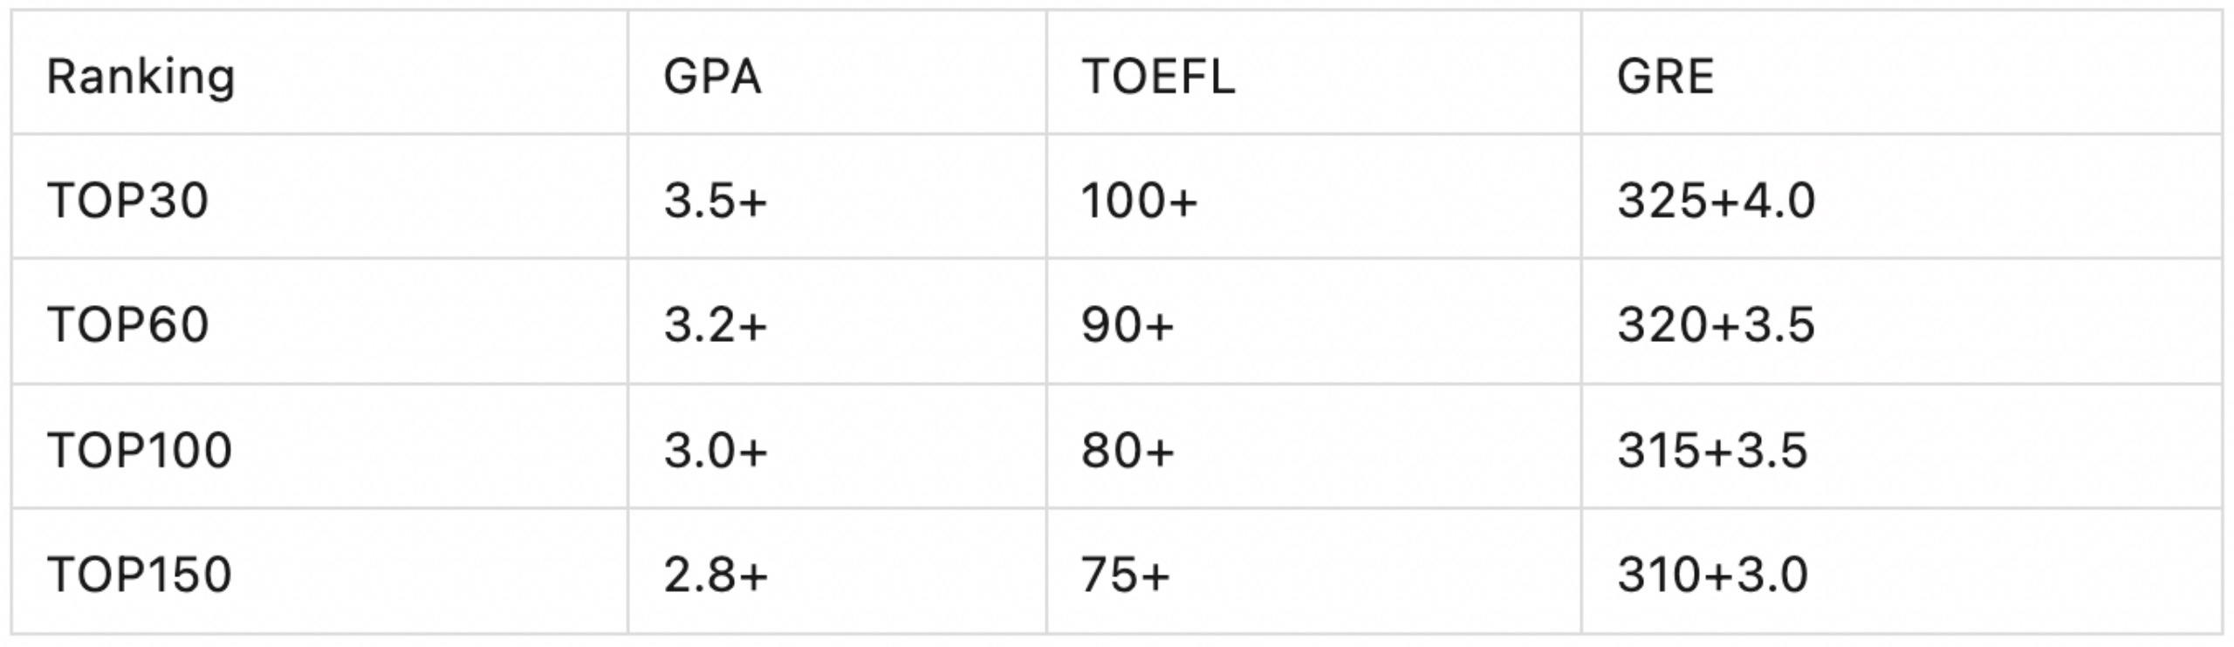Click the 75+ TOEFL cell
This screenshot has width=2234, height=647.
pyautogui.click(x=1125, y=575)
